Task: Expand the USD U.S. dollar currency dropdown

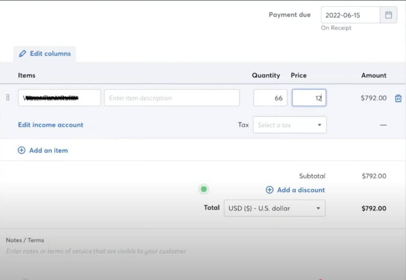Action: tap(274, 208)
